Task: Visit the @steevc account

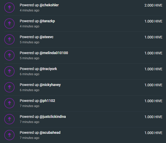Action: [x=46, y=37]
